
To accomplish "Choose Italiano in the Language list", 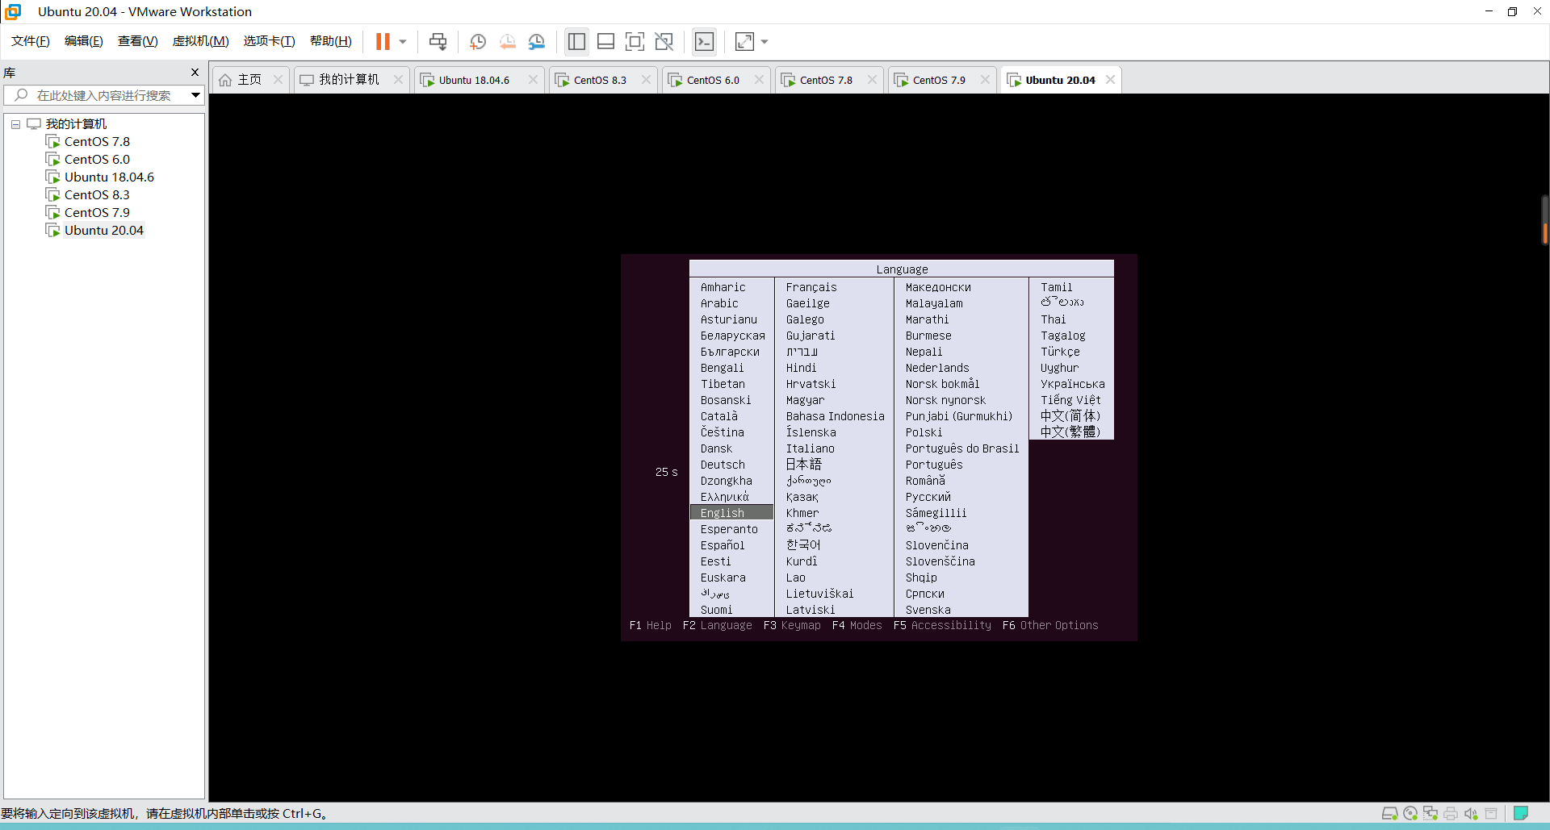I will [x=811, y=448].
